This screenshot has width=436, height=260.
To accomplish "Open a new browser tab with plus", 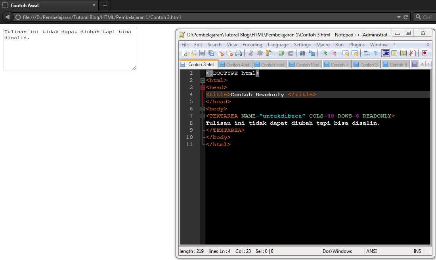I will pos(105,5).
